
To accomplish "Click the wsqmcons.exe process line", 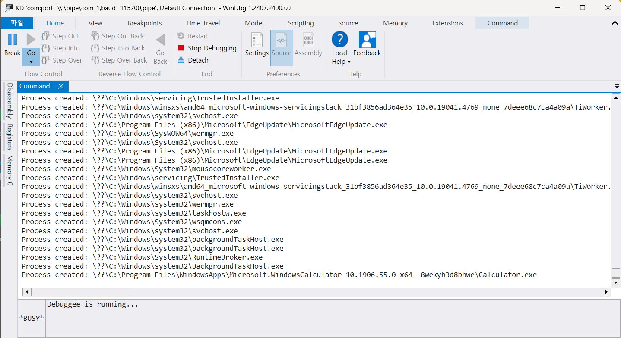I will click(x=132, y=222).
